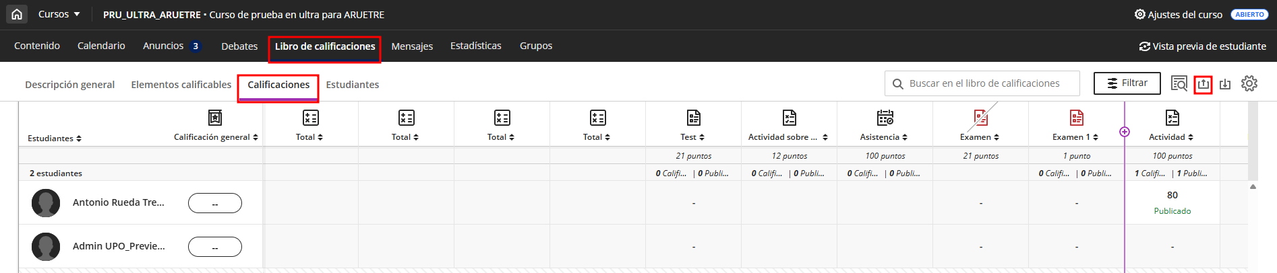The height and width of the screenshot is (273, 1277).
Task: Sort by Estudiantes column arrows
Action: click(x=79, y=139)
